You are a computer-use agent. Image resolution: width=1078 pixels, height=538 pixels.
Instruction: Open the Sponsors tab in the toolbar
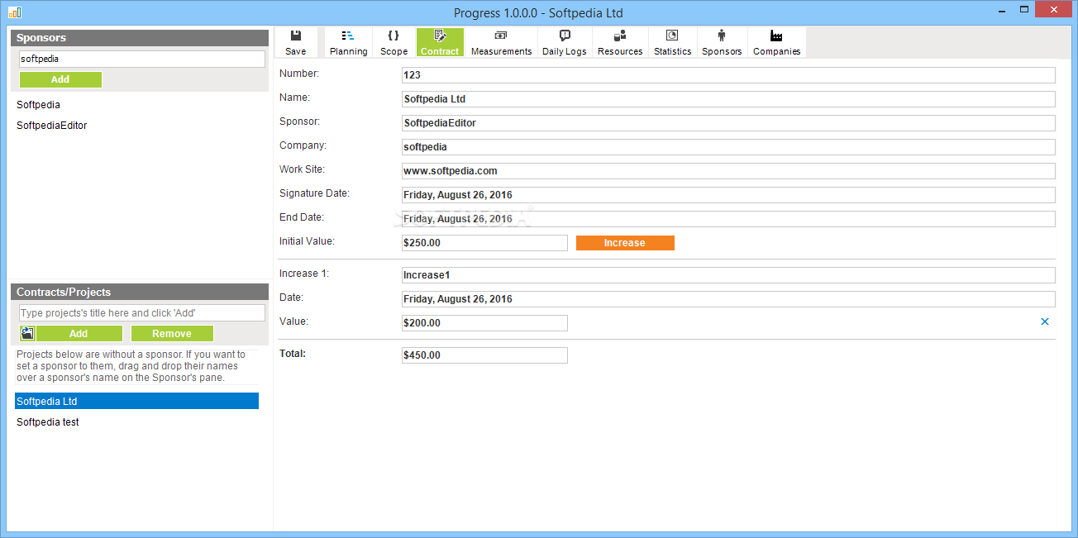point(722,42)
